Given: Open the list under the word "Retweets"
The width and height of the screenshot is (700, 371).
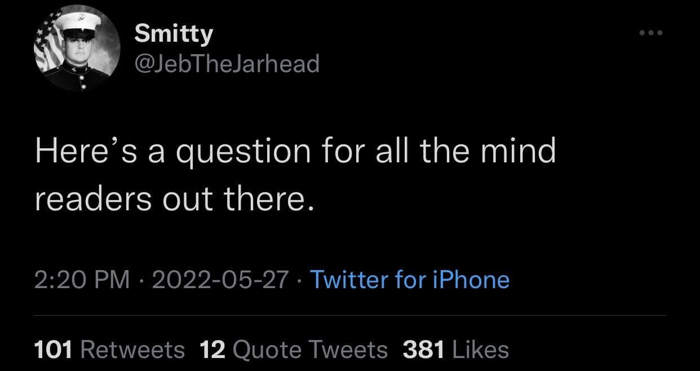Looking at the screenshot, I should pyautogui.click(x=133, y=350).
